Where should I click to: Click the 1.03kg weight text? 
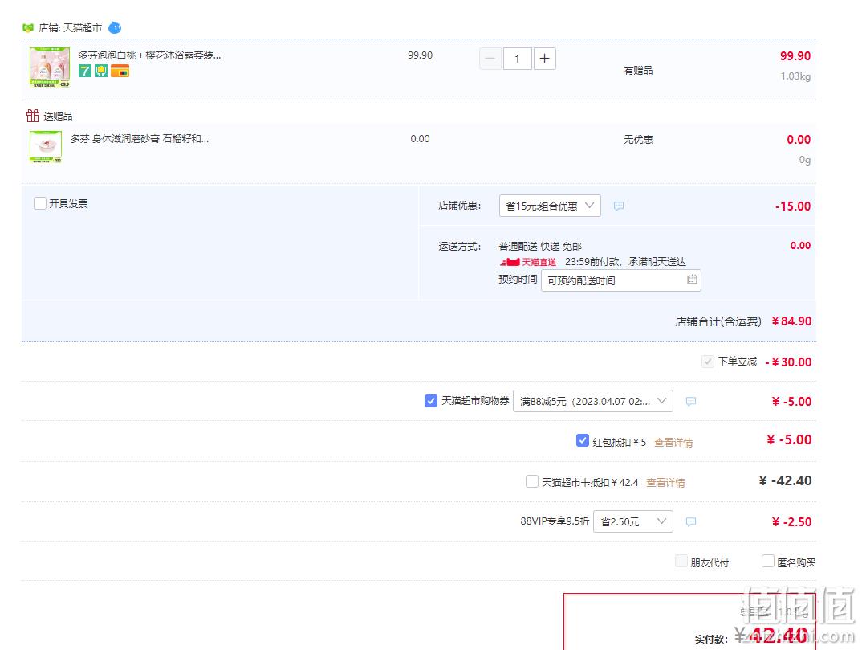pyautogui.click(x=795, y=76)
